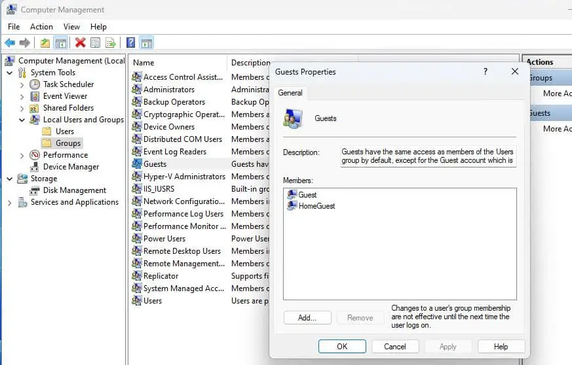Select HomeGuest in the Members list
This screenshot has height=365, width=572.
click(x=316, y=206)
